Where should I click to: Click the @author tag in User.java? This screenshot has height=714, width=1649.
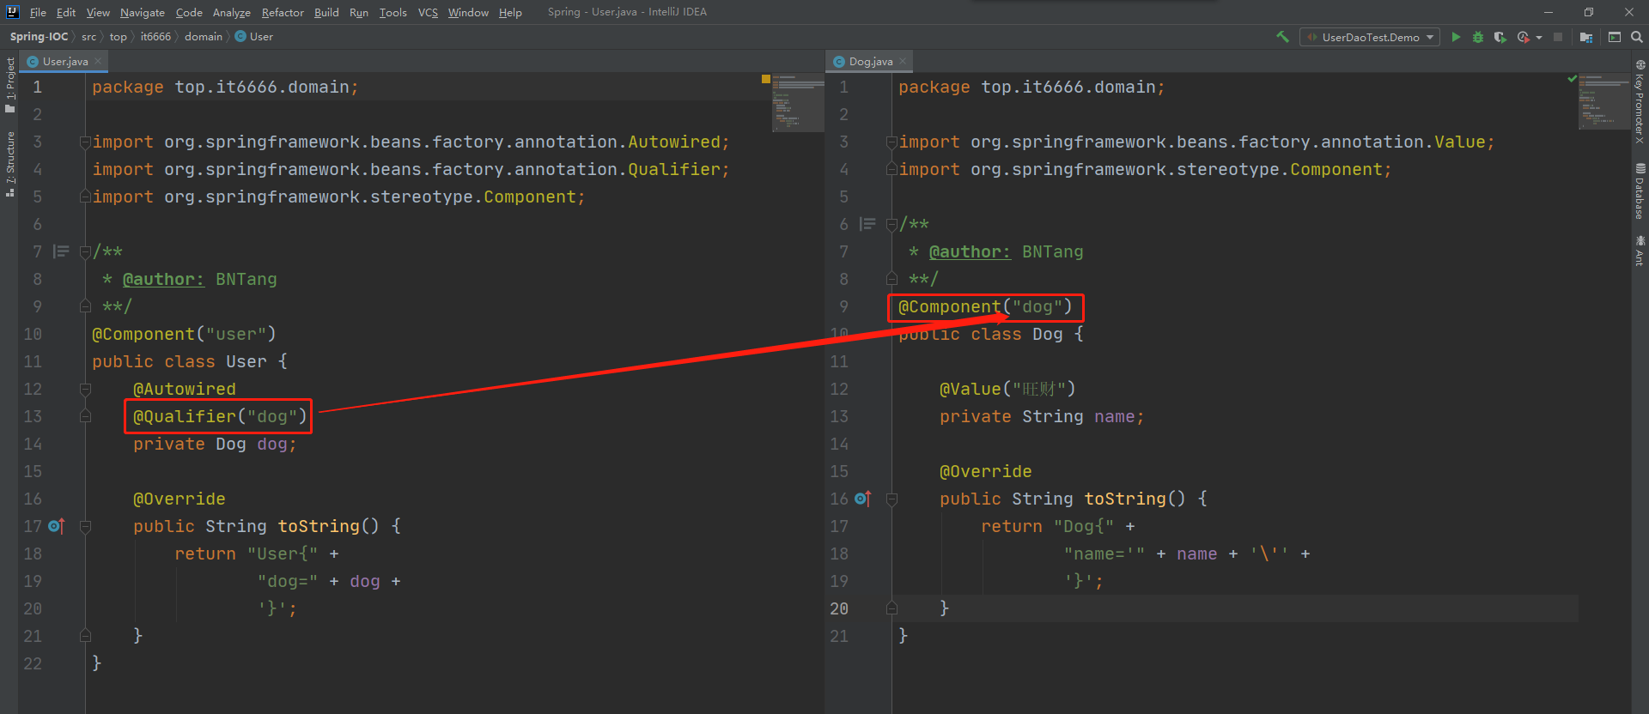[163, 279]
